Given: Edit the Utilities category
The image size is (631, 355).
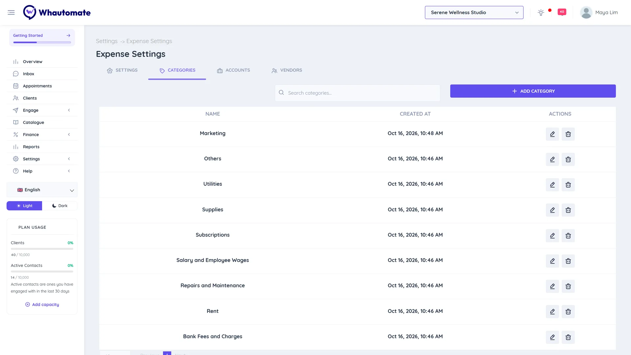Looking at the screenshot, I should 552,185.
